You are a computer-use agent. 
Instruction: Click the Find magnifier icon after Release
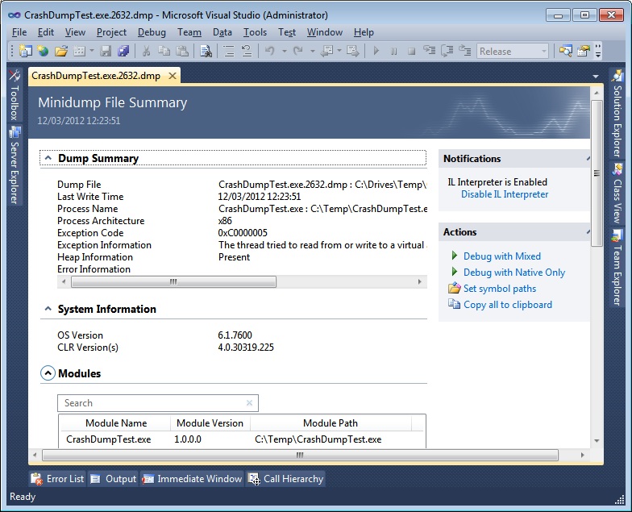click(x=566, y=52)
